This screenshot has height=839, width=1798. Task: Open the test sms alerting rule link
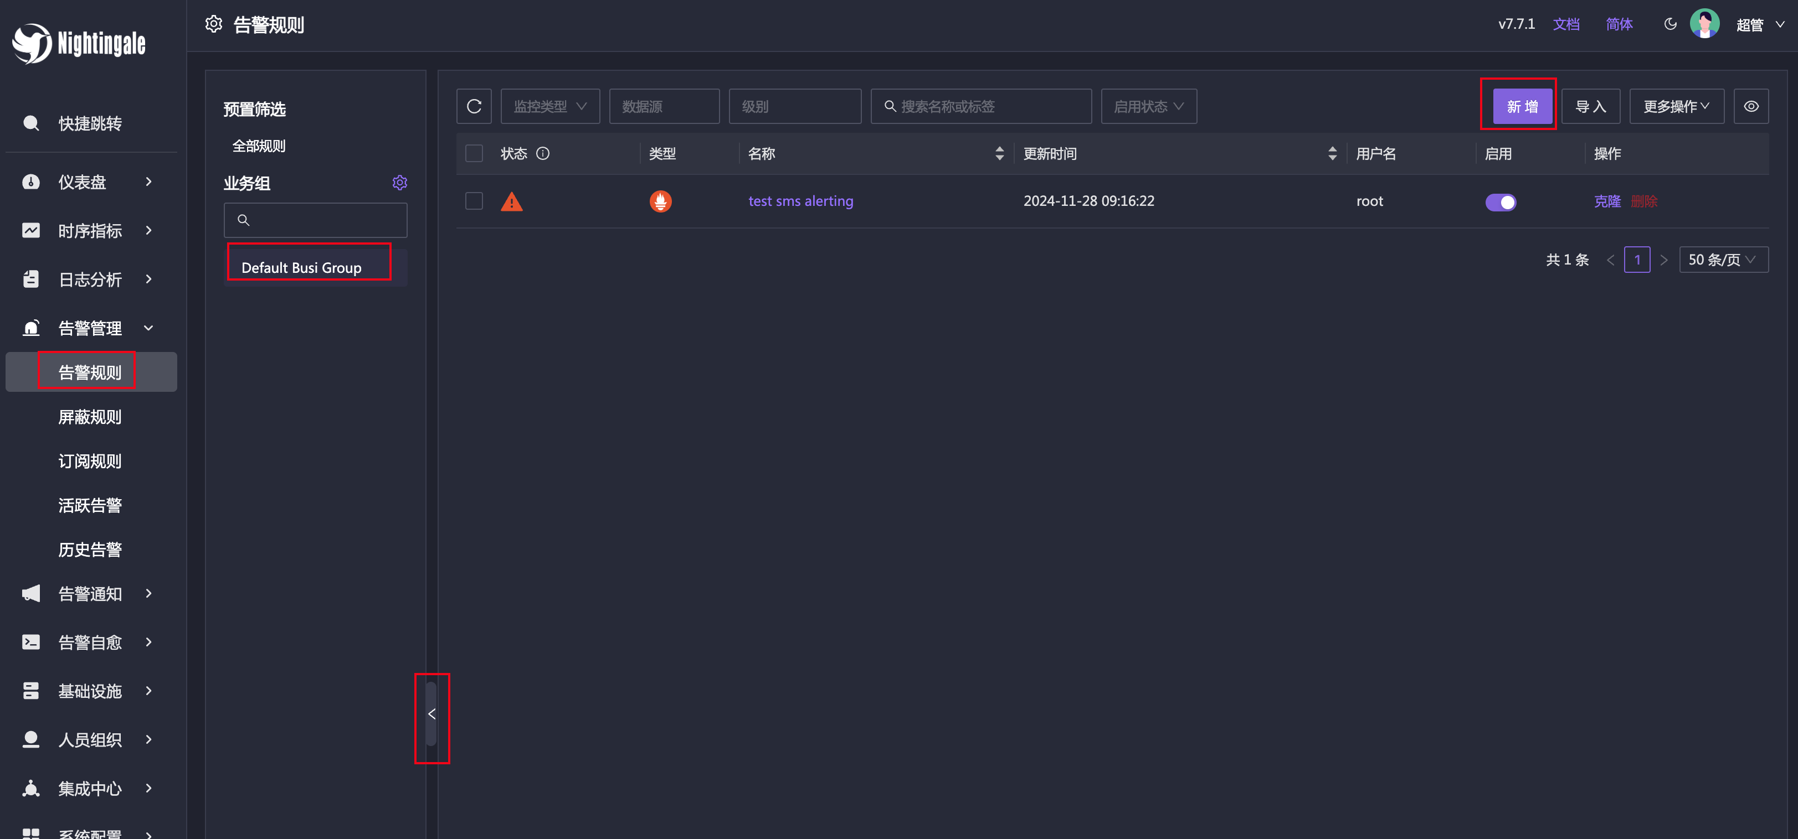tap(800, 201)
